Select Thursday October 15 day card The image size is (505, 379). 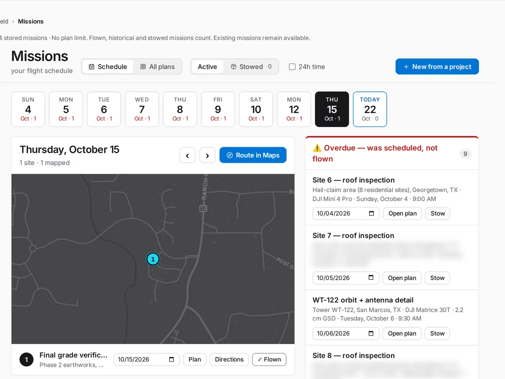[x=332, y=109]
